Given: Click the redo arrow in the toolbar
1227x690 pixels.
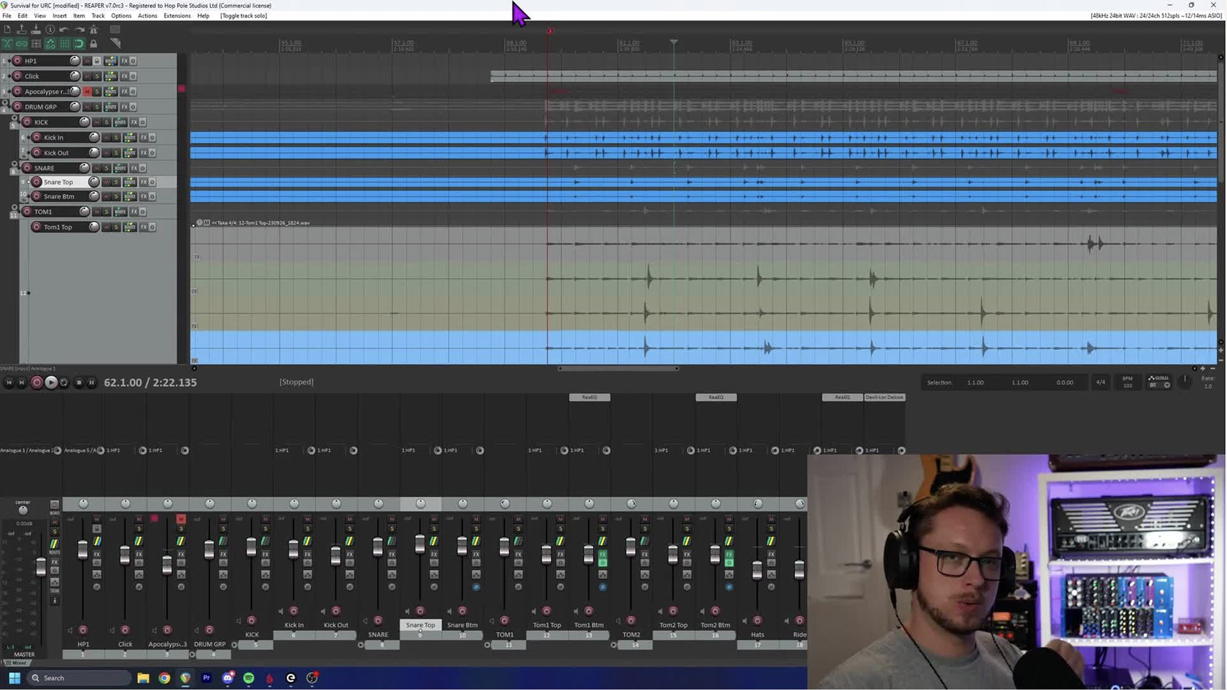Looking at the screenshot, I should tap(79, 29).
